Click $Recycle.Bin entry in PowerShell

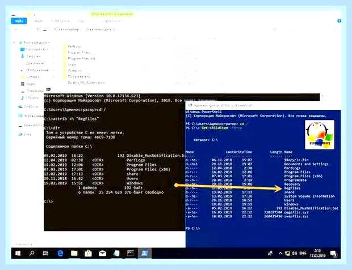coord(296,160)
